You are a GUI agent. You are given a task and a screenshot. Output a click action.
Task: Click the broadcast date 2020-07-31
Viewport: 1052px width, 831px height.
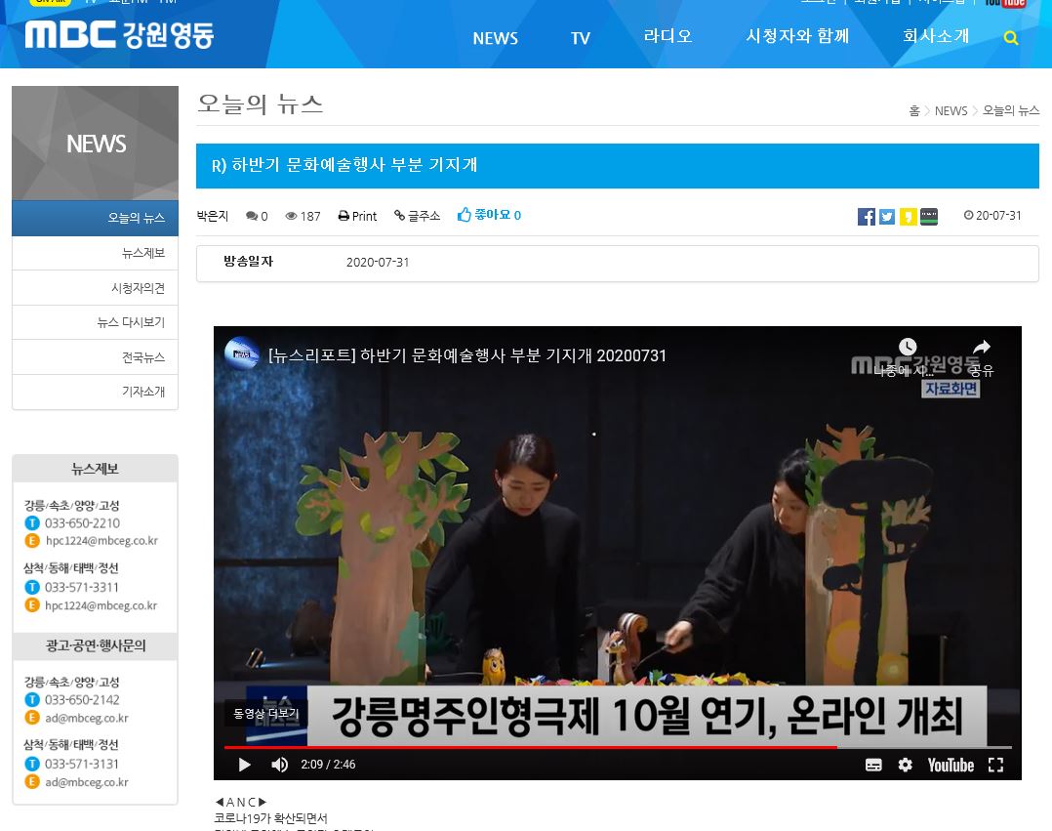point(378,263)
